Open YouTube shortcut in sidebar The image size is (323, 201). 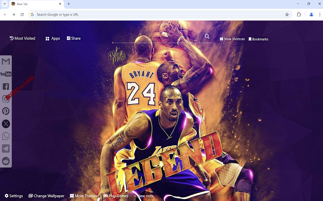pyautogui.click(x=6, y=74)
